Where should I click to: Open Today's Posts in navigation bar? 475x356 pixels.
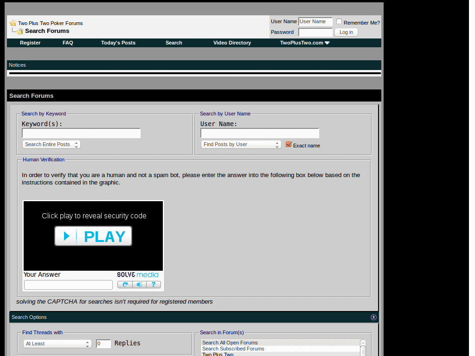click(118, 43)
